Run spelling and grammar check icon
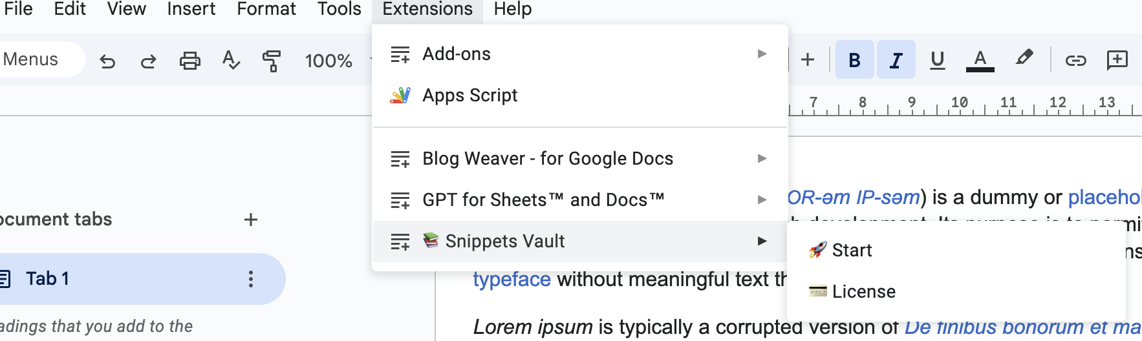The width and height of the screenshot is (1142, 341). 231,61
